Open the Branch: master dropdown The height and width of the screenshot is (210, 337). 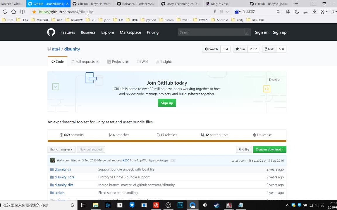(x=61, y=149)
